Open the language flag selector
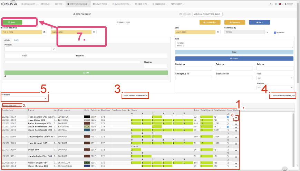 click(x=280, y=4)
